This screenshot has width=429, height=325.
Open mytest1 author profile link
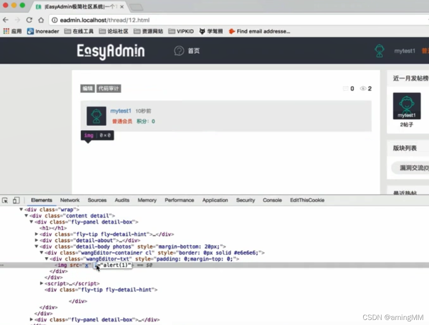pyautogui.click(x=121, y=111)
